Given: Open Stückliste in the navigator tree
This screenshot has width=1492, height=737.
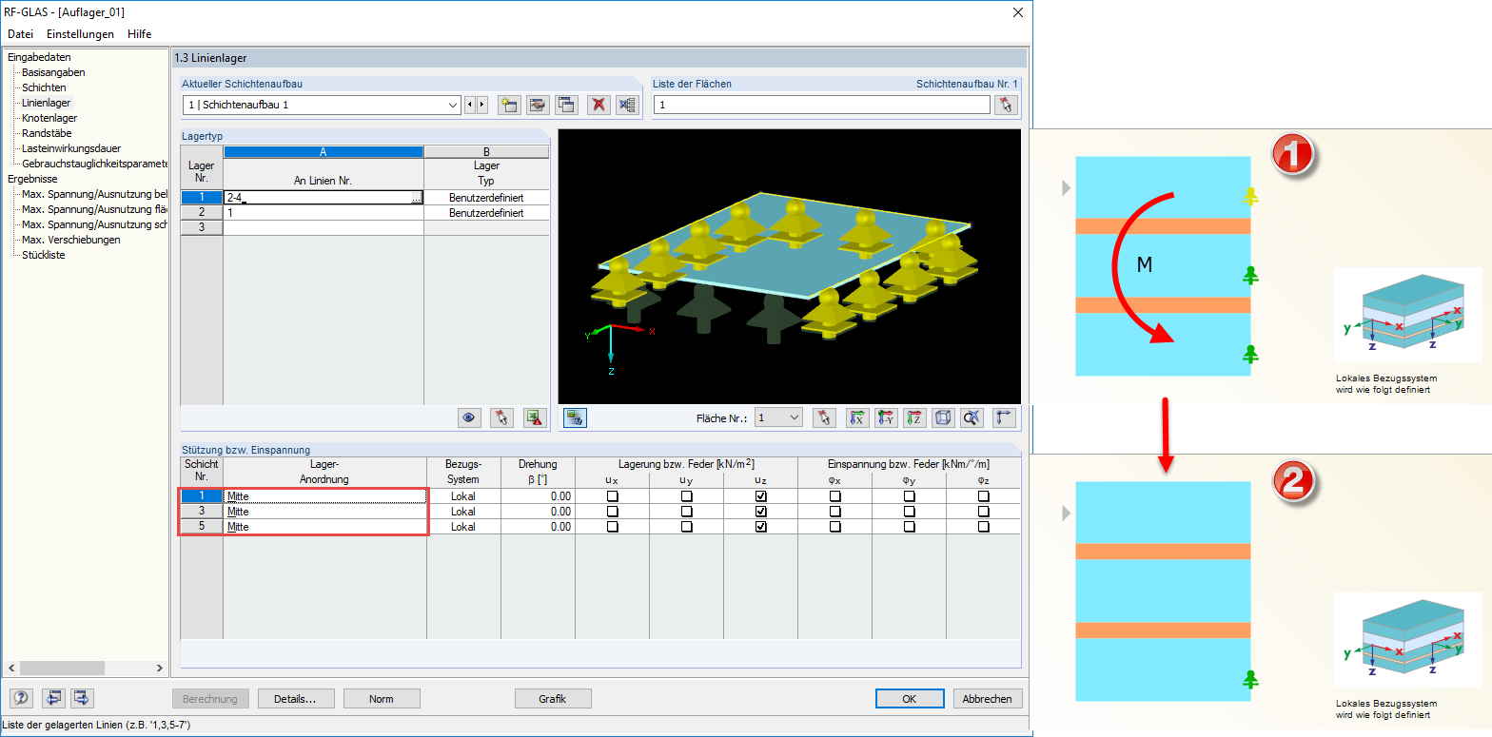Looking at the screenshot, I should point(44,255).
